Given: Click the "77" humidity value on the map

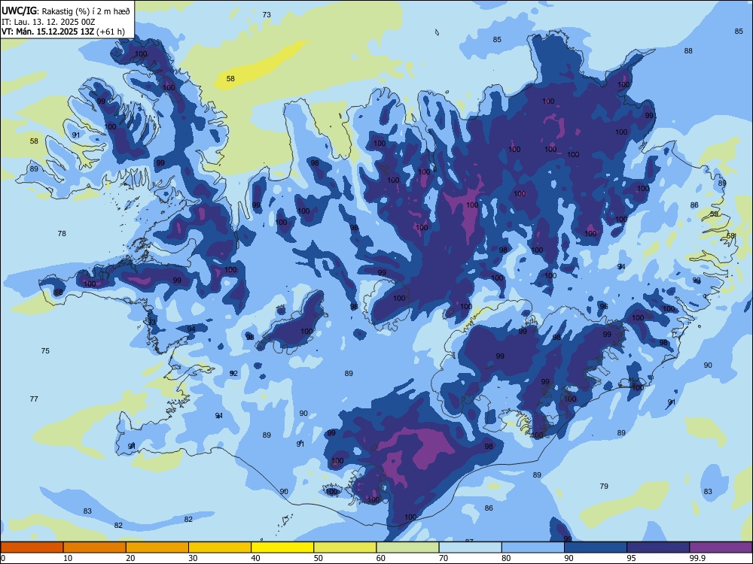Looking at the screenshot, I should (x=34, y=399).
